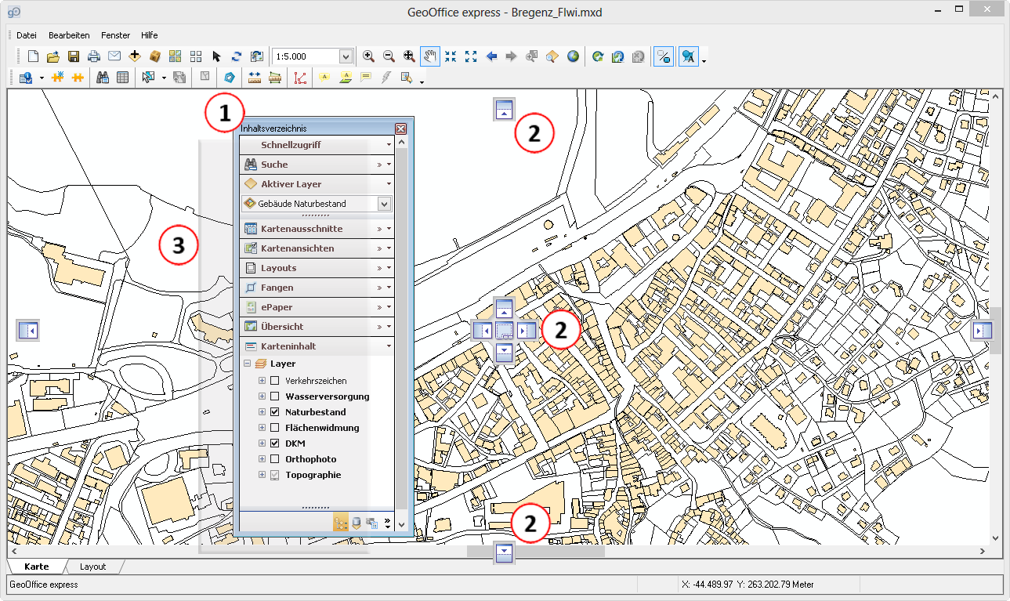The height and width of the screenshot is (601, 1010).
Task: Click the full extent globe icon
Action: (x=574, y=56)
